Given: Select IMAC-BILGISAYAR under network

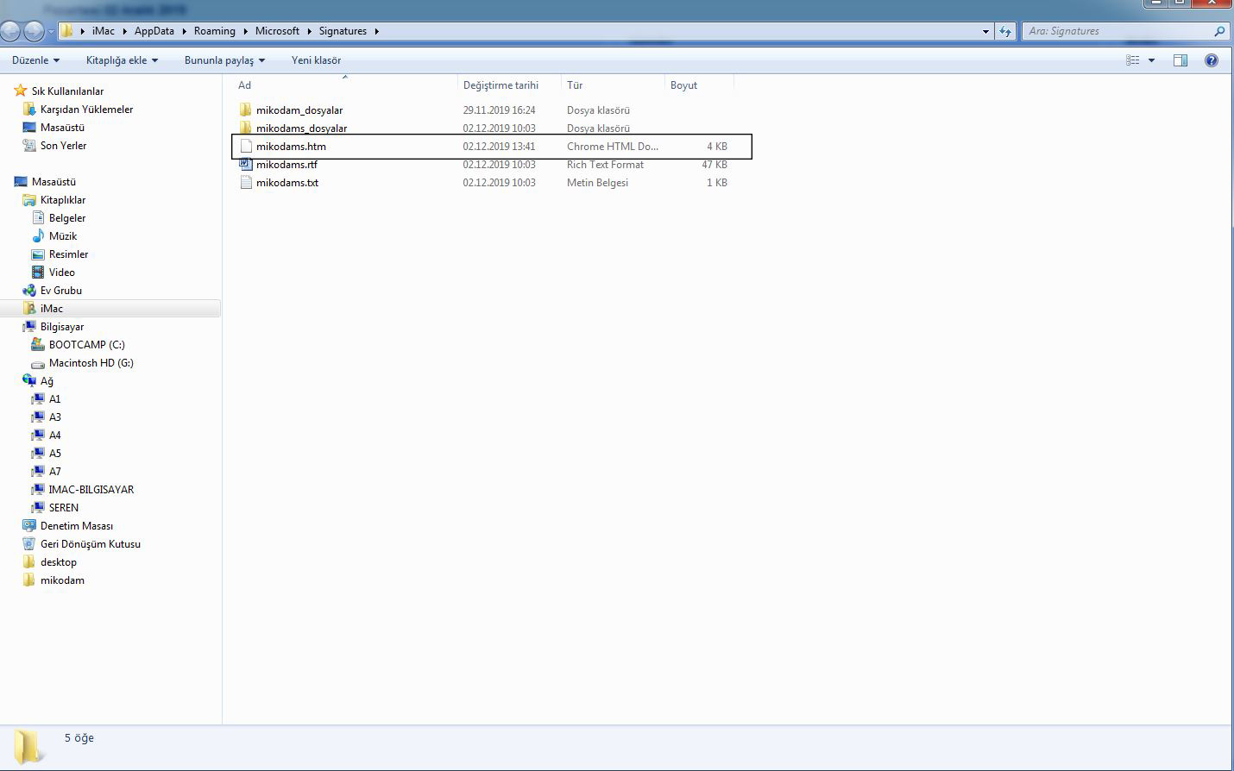Looking at the screenshot, I should (x=91, y=490).
